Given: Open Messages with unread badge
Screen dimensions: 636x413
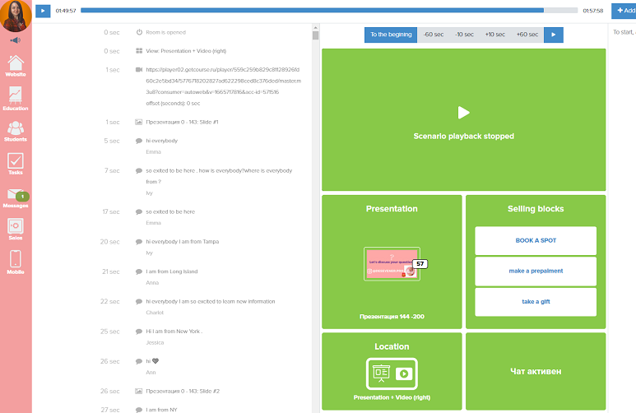Looking at the screenshot, I should tap(15, 197).
